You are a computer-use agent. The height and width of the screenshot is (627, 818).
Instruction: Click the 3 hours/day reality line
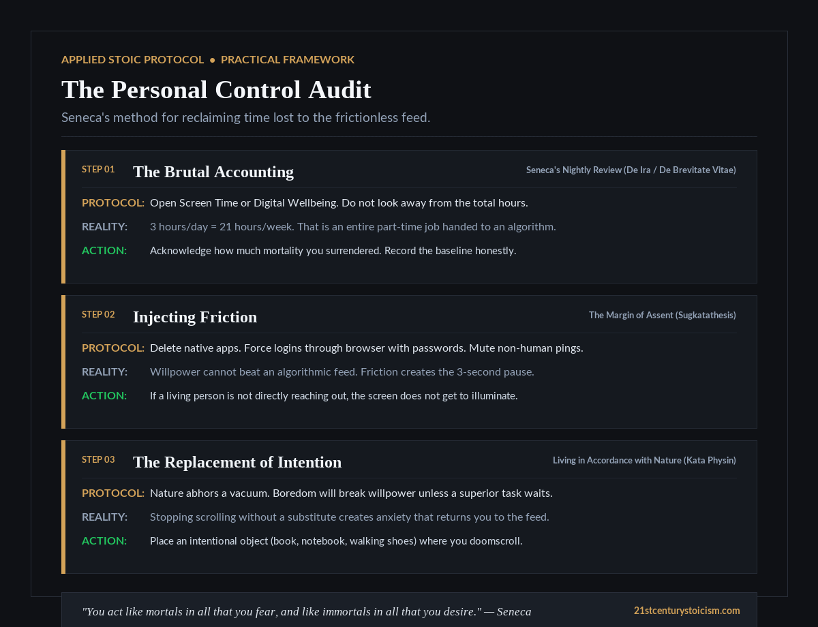(x=353, y=226)
